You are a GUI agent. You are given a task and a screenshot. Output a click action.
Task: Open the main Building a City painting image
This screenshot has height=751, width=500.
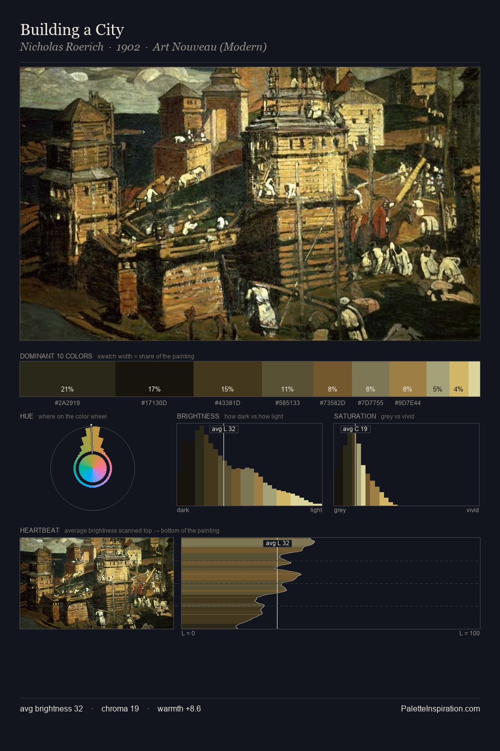tap(250, 204)
